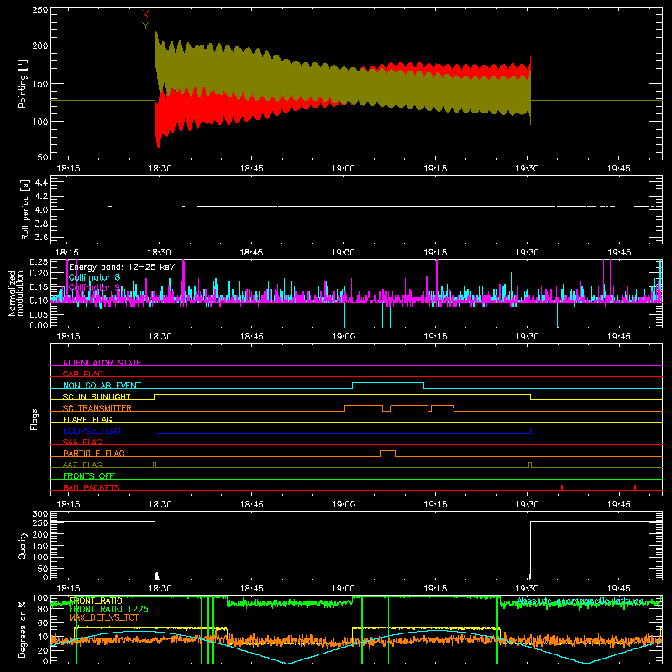Click the green 'FRONT_RATIO_1225' legend label
672x672 pixels.
tap(108, 609)
